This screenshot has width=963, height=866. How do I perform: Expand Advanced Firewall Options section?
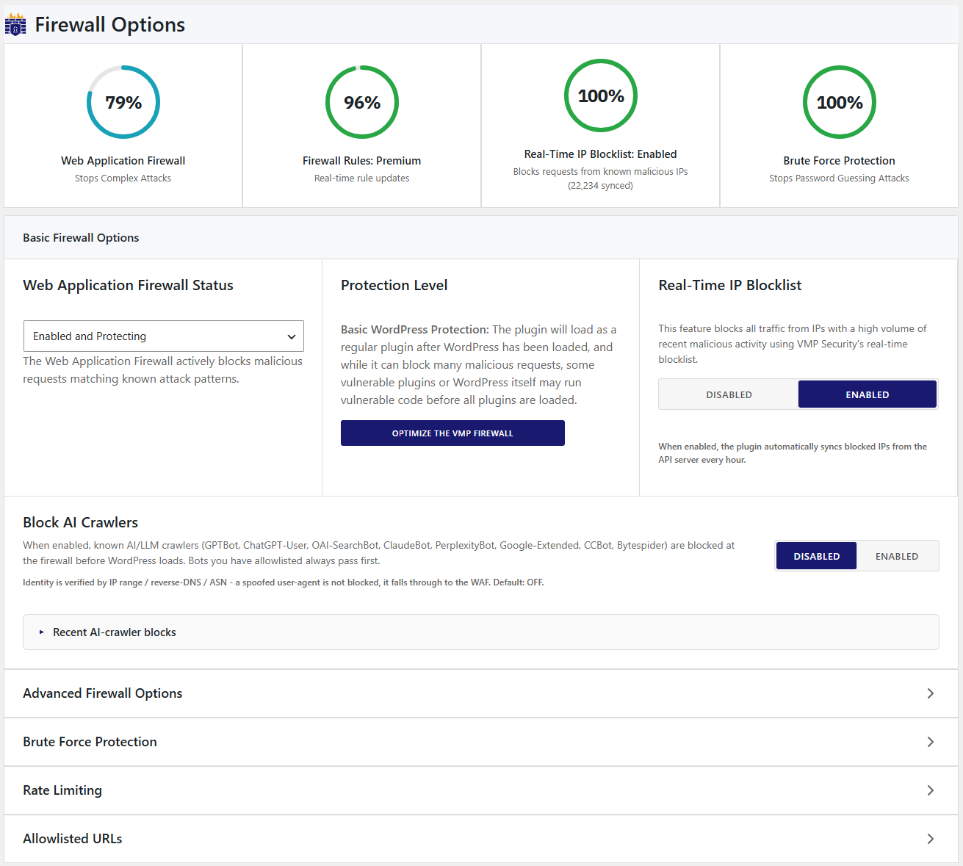481,693
